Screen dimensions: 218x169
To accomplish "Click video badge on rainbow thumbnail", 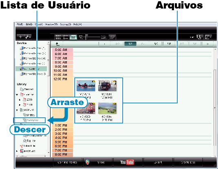I will pyautogui.click(x=115, y=104).
